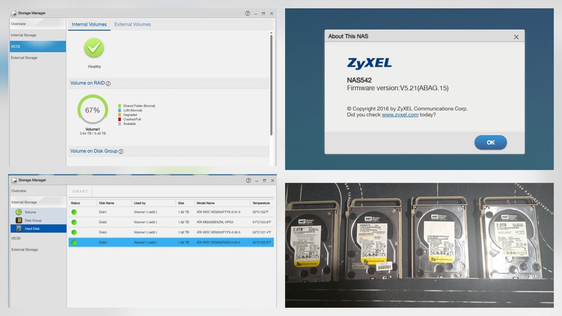Select iSCSI in the Hard Disk window sidebar
The image size is (562, 316).
[x=38, y=238]
